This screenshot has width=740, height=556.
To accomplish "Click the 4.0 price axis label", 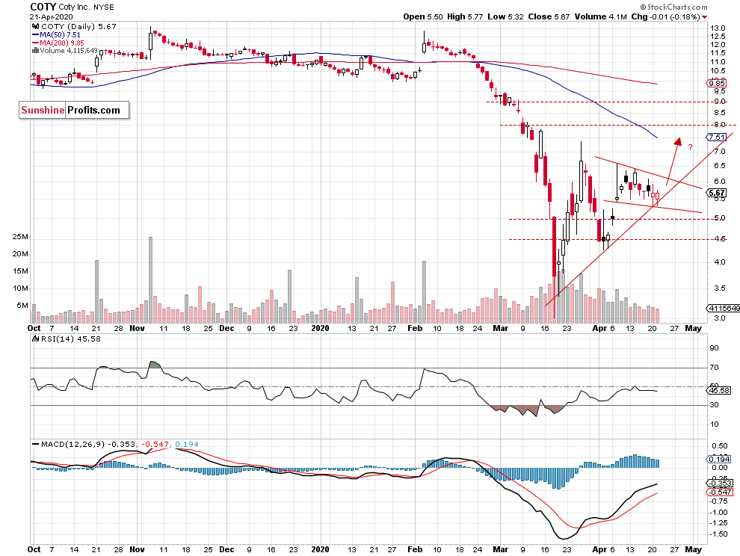I will click(x=720, y=262).
